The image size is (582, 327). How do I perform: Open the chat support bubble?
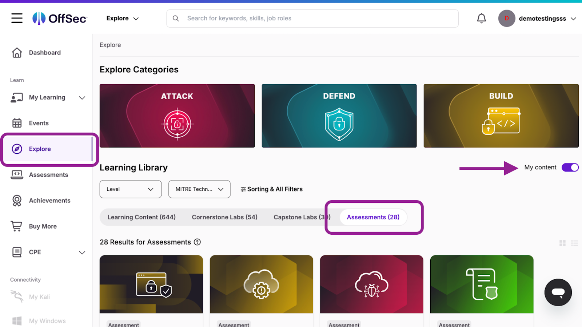point(558,292)
